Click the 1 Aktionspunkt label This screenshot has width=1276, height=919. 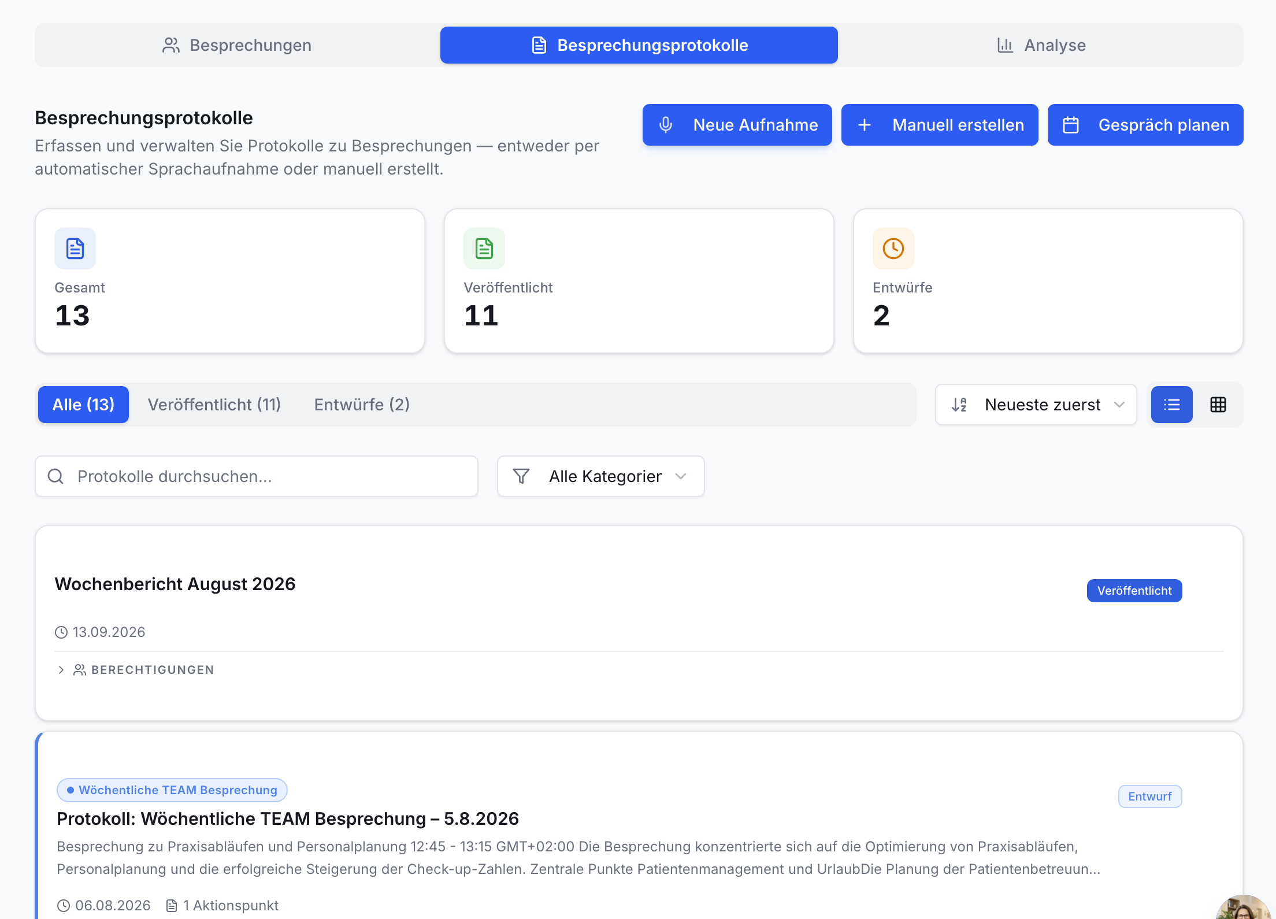coord(222,905)
